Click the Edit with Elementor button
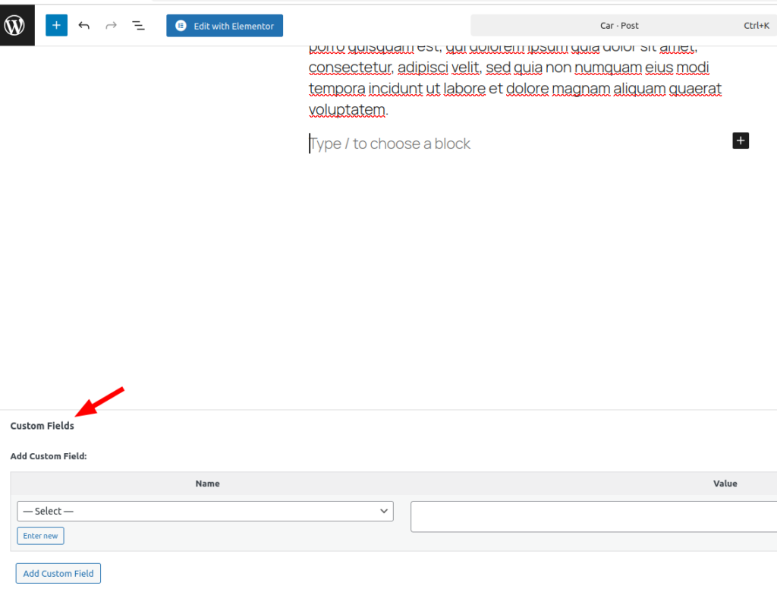This screenshot has height=589, width=777. [x=225, y=26]
